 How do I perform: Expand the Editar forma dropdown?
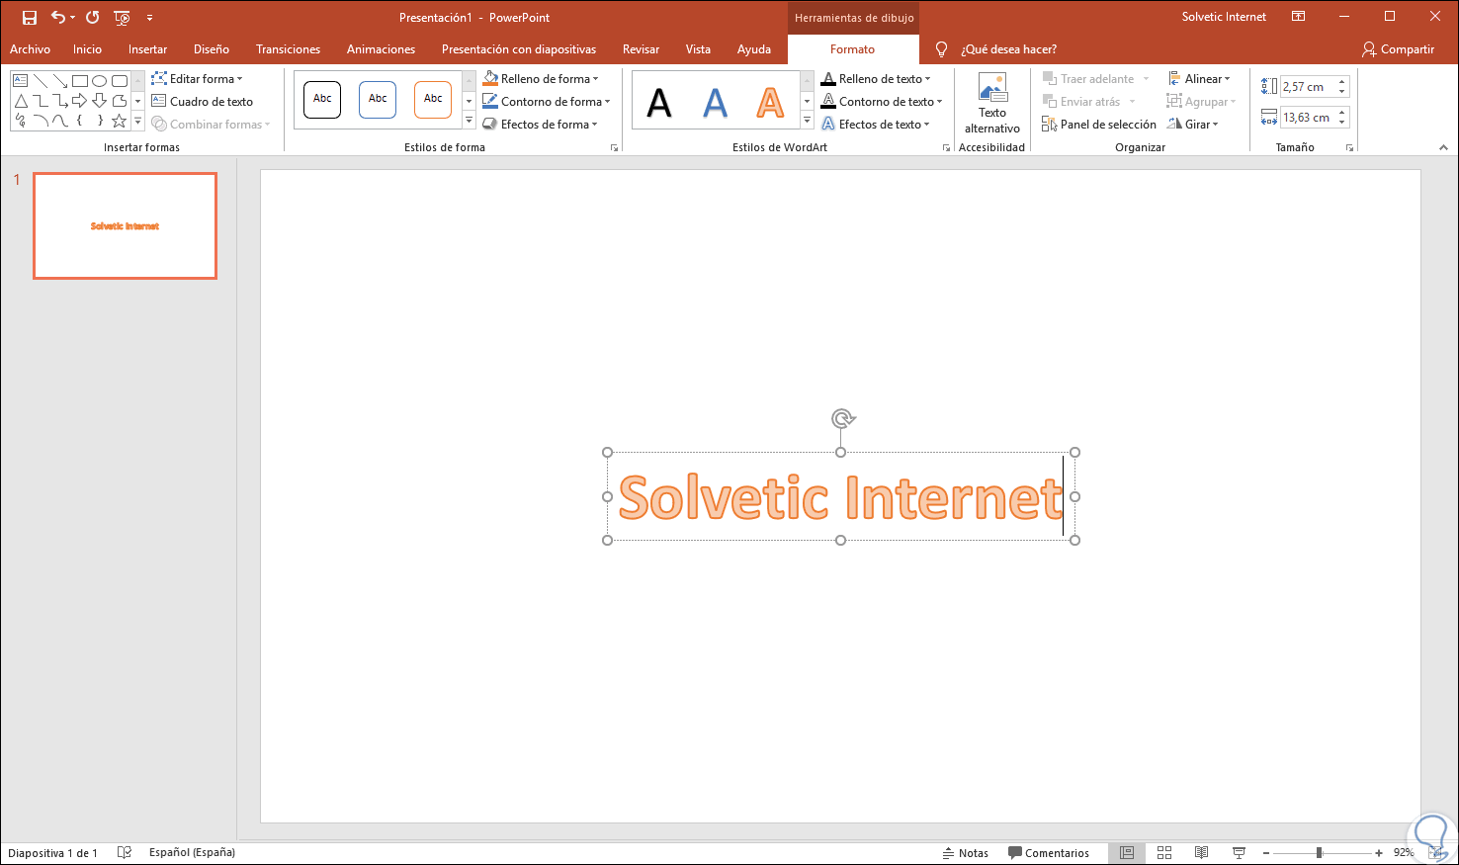(197, 79)
